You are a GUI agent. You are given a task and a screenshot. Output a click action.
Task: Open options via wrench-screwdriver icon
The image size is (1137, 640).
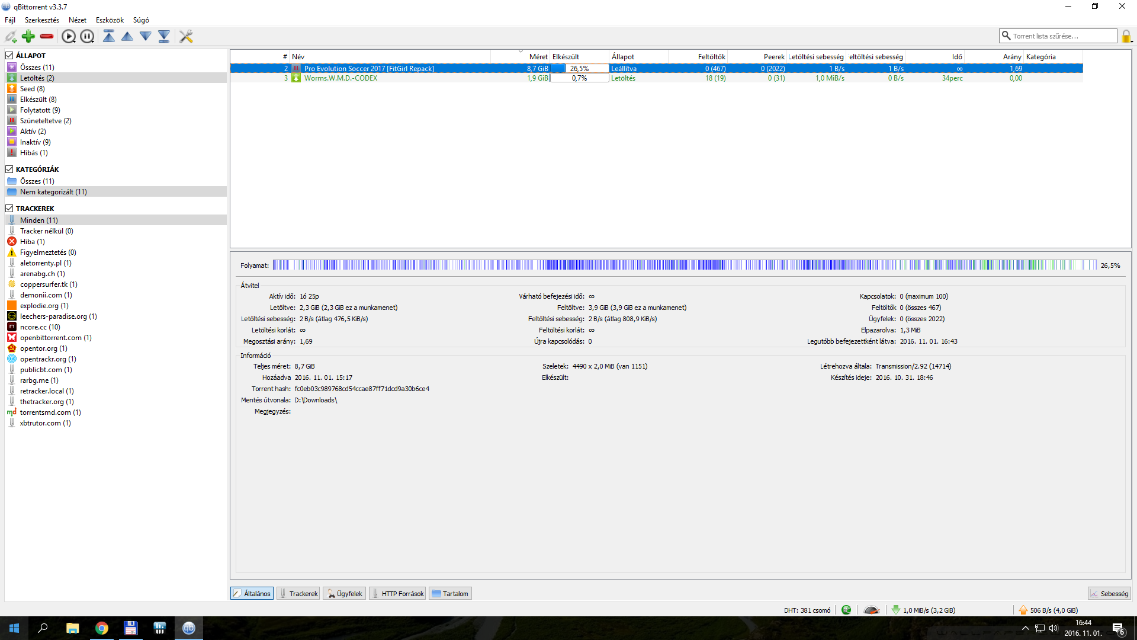pos(186,37)
